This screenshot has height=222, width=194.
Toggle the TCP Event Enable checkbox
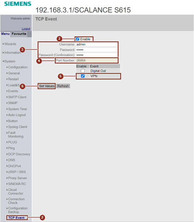(78, 39)
